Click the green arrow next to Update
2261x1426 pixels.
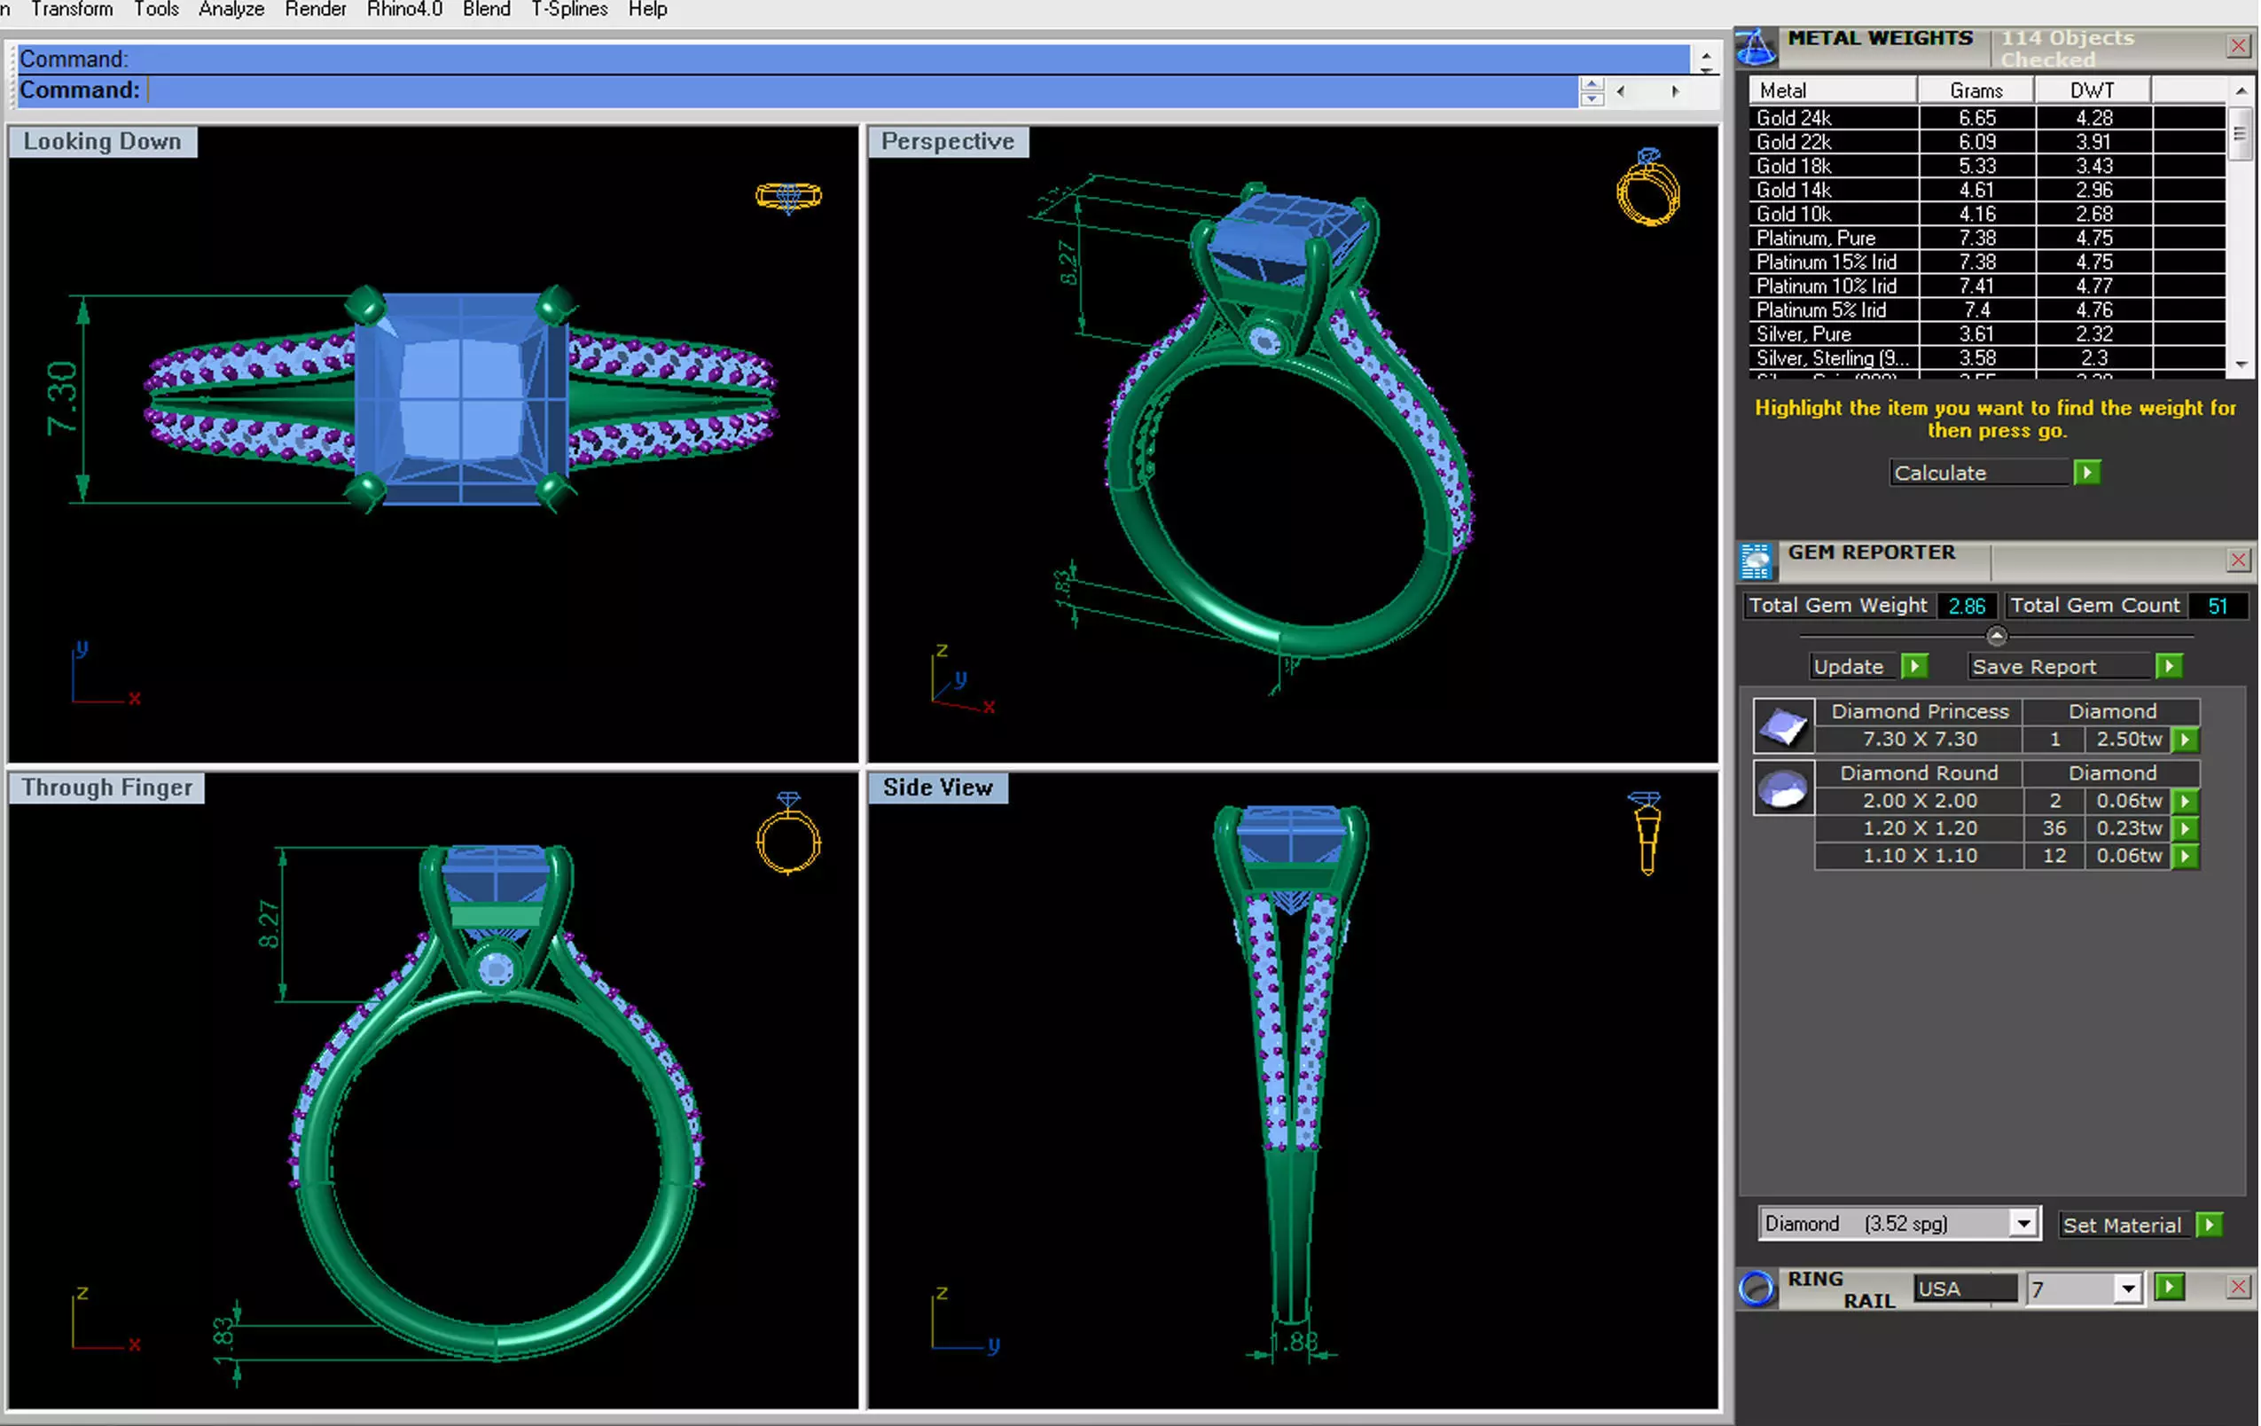tap(1914, 666)
